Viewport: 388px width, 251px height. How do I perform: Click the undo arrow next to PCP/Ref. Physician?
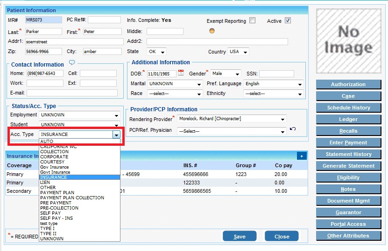(x=293, y=129)
